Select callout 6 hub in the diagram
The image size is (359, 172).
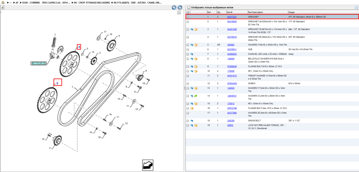(x=146, y=71)
